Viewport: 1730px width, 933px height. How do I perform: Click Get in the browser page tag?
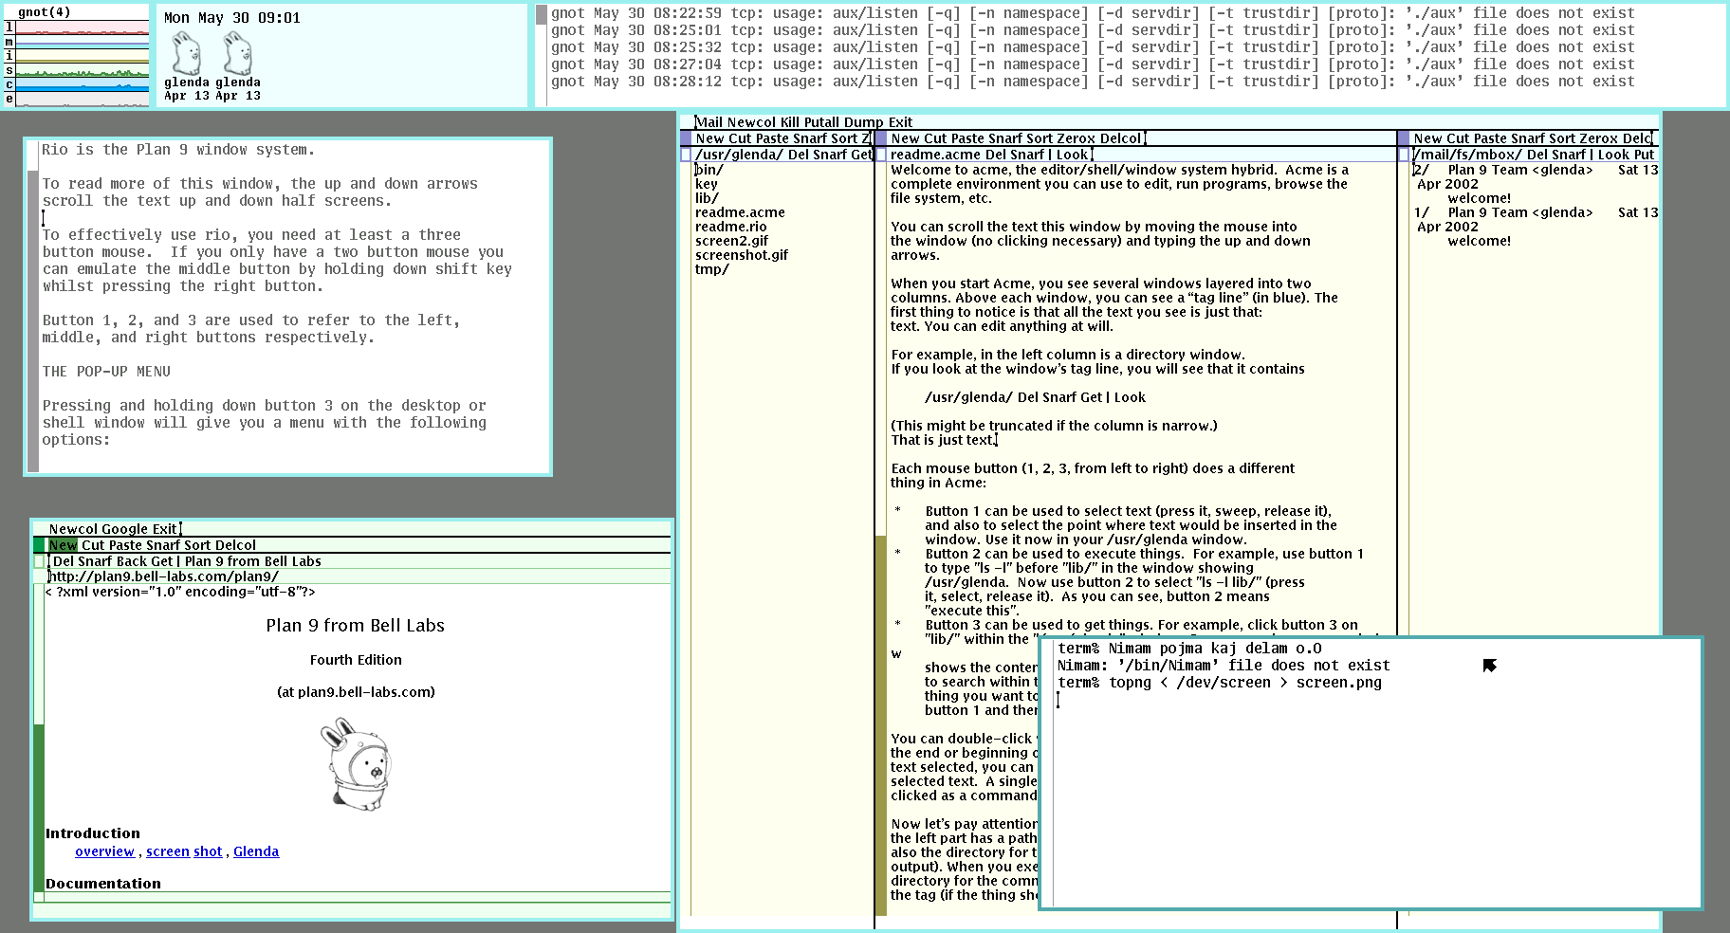coord(162,561)
